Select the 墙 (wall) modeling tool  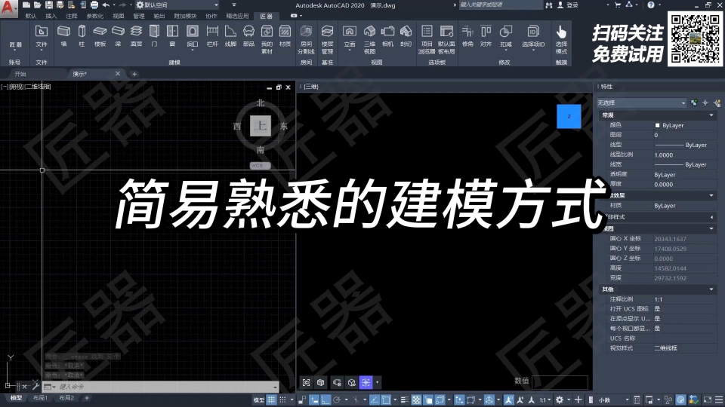point(63,36)
